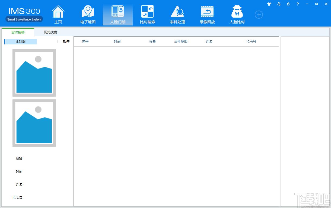
Task: Click the 事件类型 column header
Action: pyautogui.click(x=181, y=42)
